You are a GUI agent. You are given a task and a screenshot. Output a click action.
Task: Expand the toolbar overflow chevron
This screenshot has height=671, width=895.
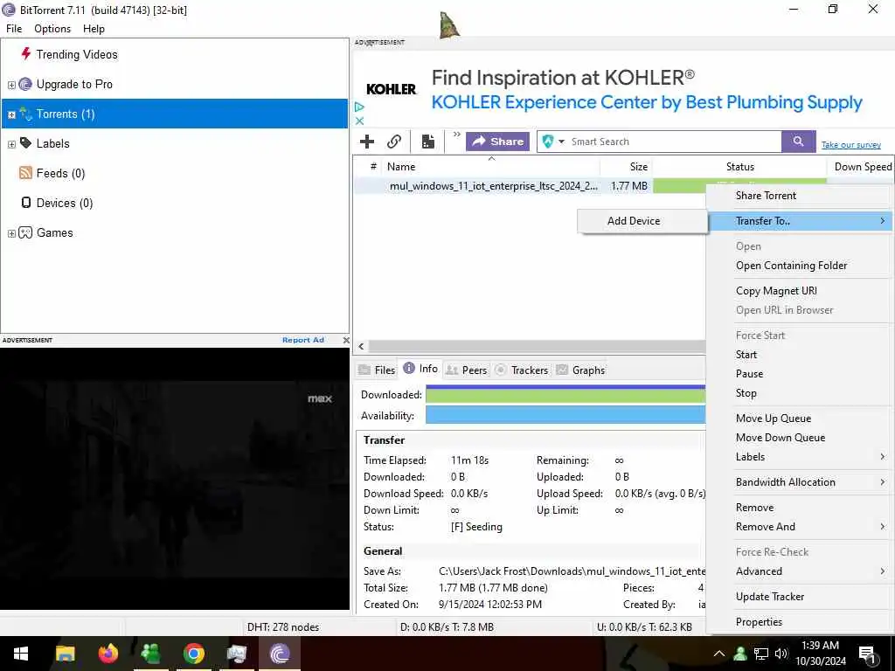coord(456,135)
